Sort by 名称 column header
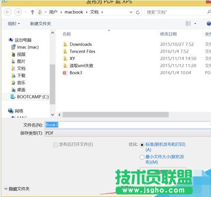The image size is (211, 197). pos(67,34)
